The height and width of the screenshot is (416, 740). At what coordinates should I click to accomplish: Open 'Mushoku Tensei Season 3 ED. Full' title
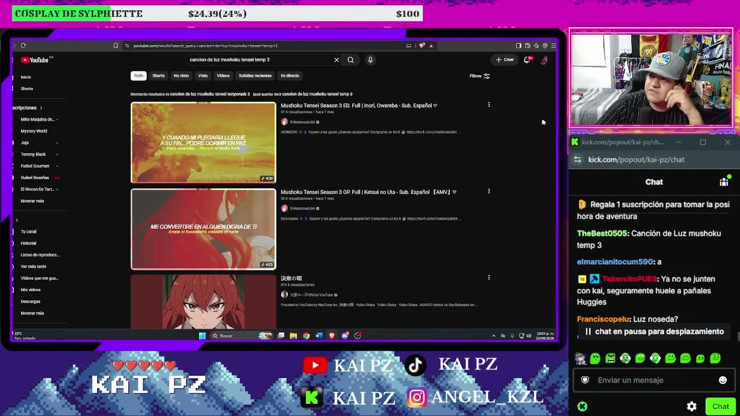[x=358, y=105]
